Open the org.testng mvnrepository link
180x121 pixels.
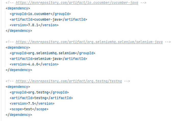69,81
